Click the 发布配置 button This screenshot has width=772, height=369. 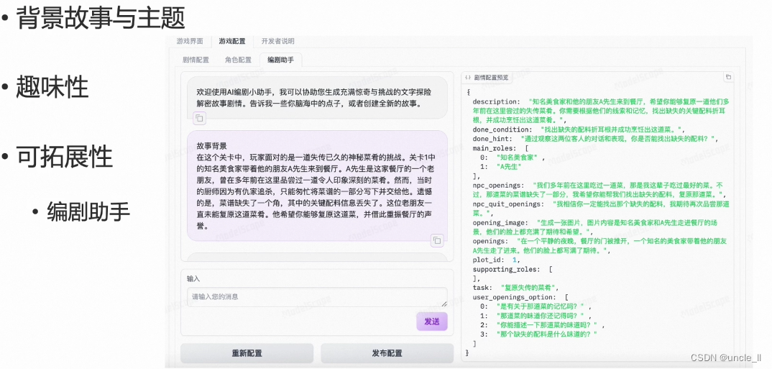click(387, 353)
